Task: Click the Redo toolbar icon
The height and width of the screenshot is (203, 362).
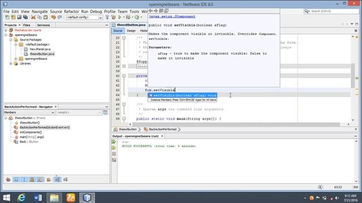Action: (x=60, y=17)
